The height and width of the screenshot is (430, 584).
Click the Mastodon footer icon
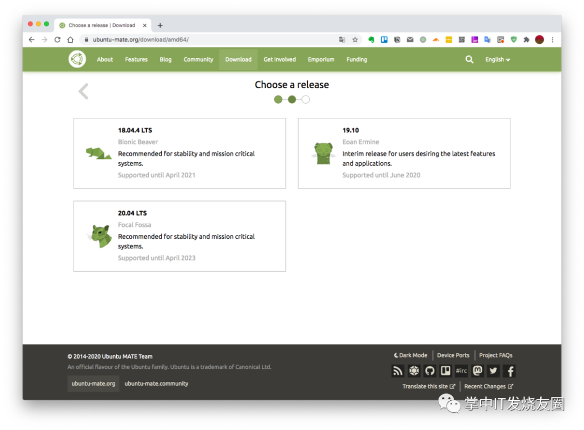[x=477, y=371]
